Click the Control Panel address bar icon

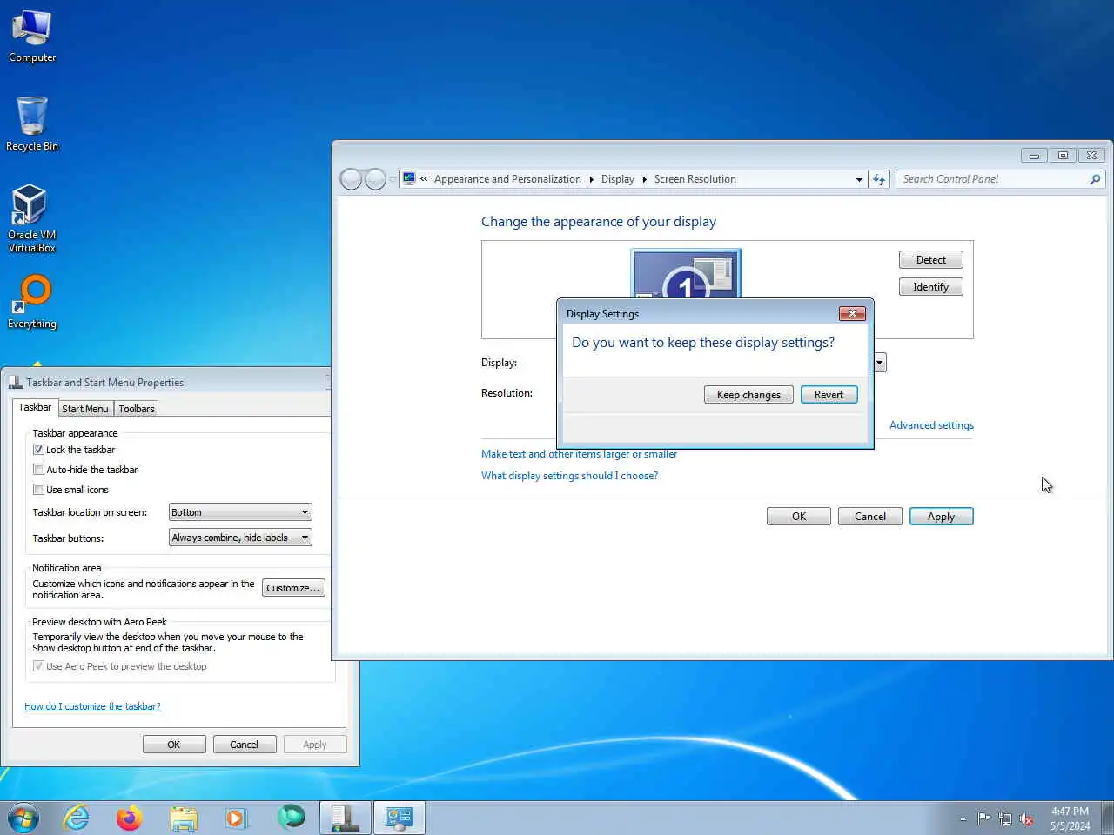pos(409,179)
